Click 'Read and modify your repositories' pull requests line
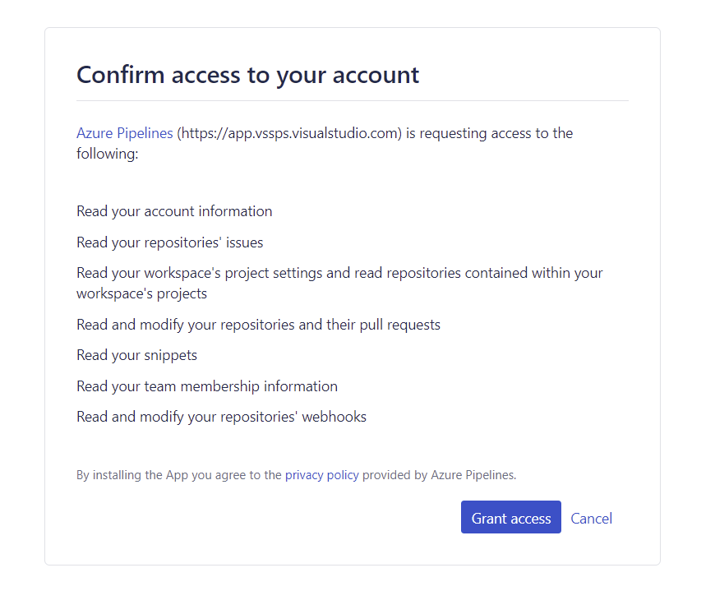Viewport: 715px width, 614px height. 258,325
